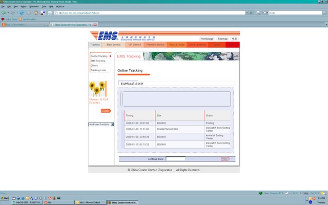
Task: Open the list-all-tabs dropdown
Action: tap(326, 25)
